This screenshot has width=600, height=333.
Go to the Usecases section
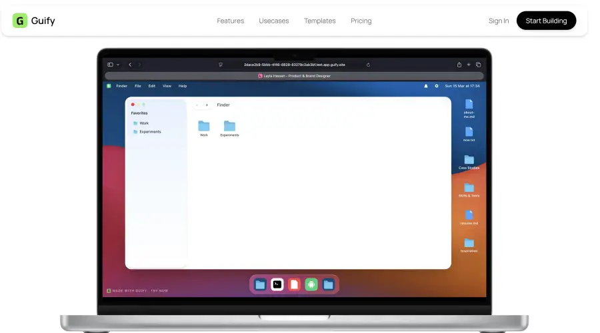coord(273,21)
